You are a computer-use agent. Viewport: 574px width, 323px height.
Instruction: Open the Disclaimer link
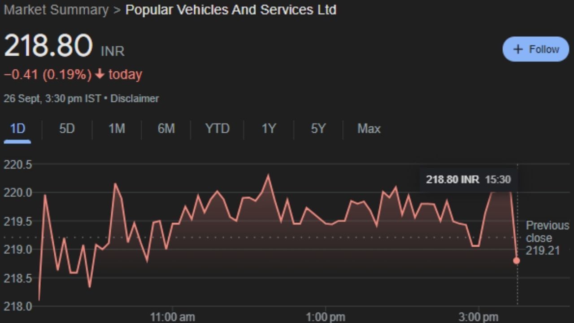coord(135,99)
